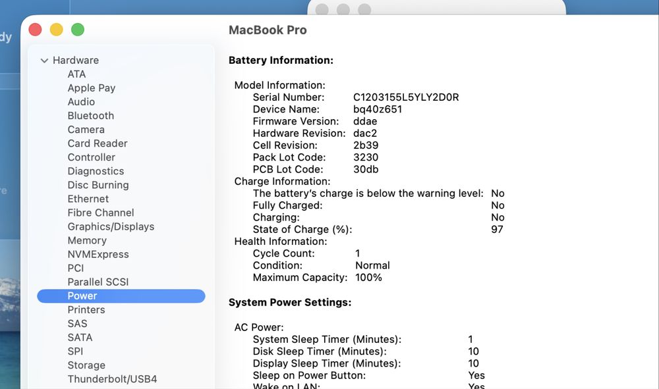
Task: Select Camera in the sidebar
Action: coord(86,130)
